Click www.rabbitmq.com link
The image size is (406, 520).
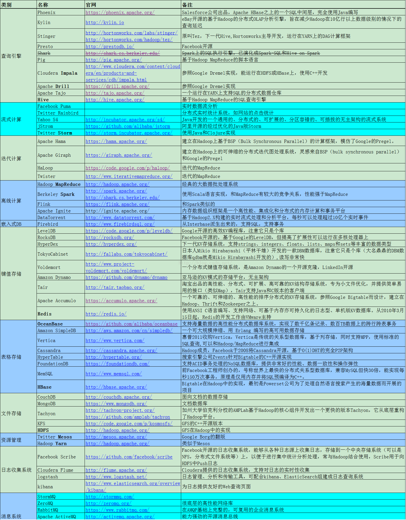tap(118, 510)
